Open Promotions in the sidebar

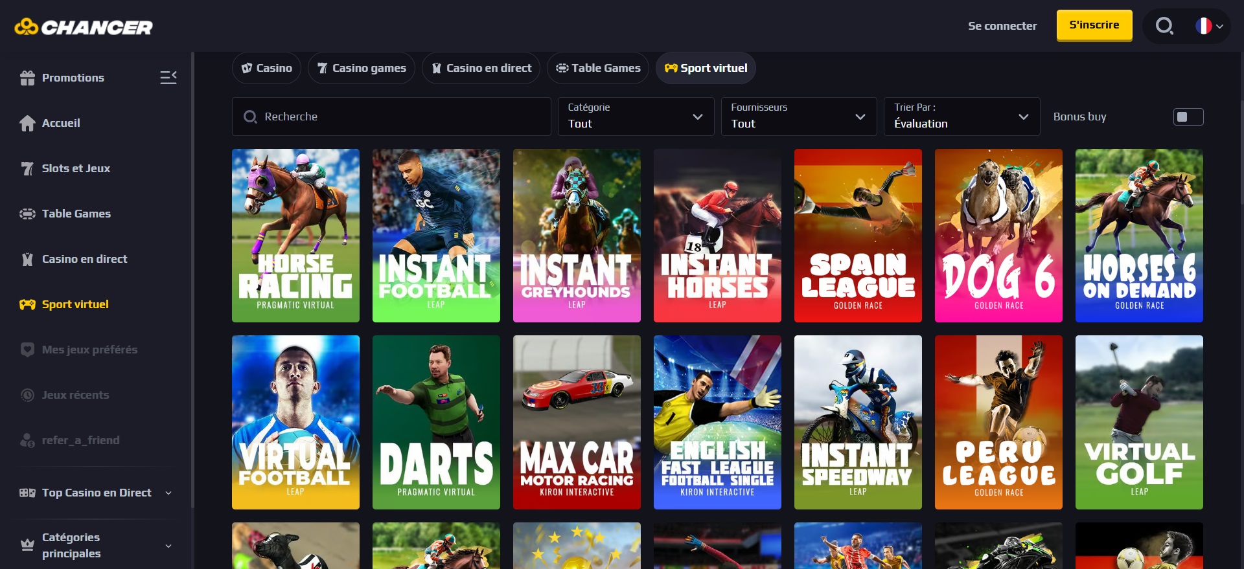pyautogui.click(x=73, y=78)
